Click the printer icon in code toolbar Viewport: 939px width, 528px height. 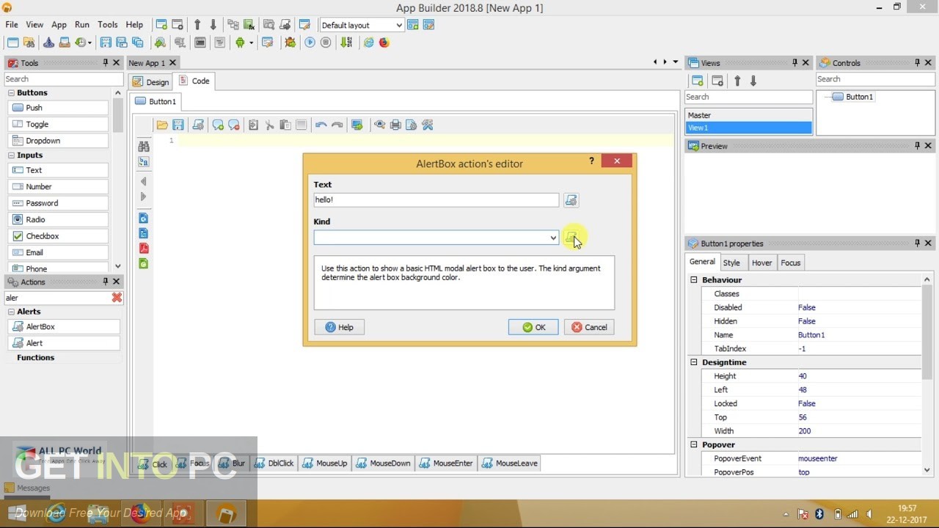[x=395, y=125]
